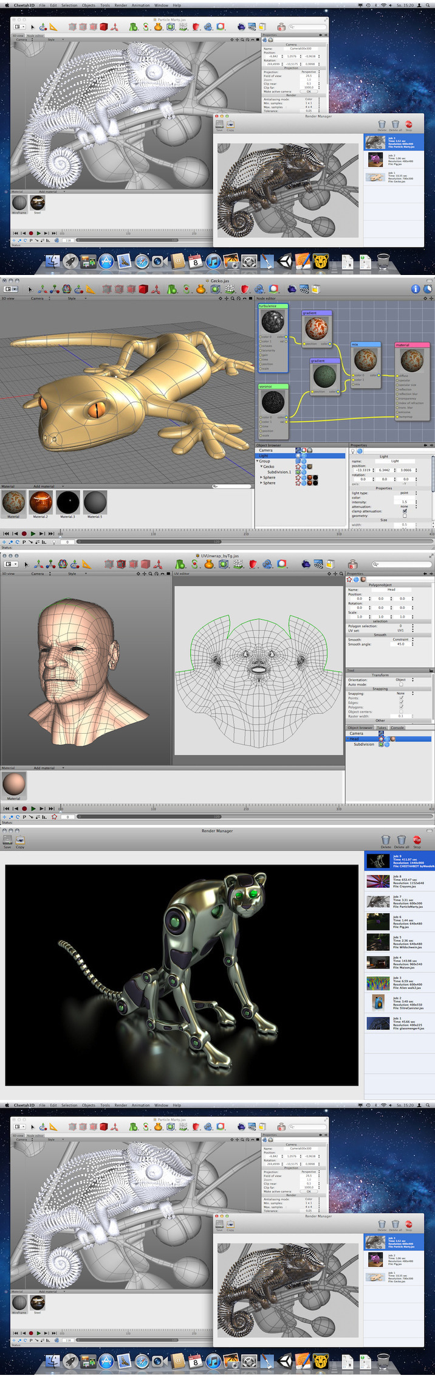
Task: Click the lightbulb icon in Gecko's Properties panel
Action: [353, 451]
